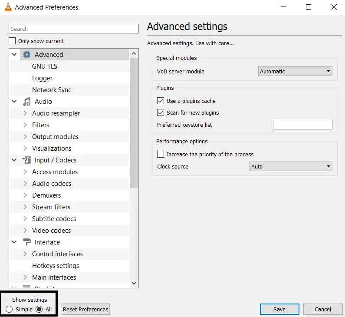Click the Audio music note icon

coord(26,102)
